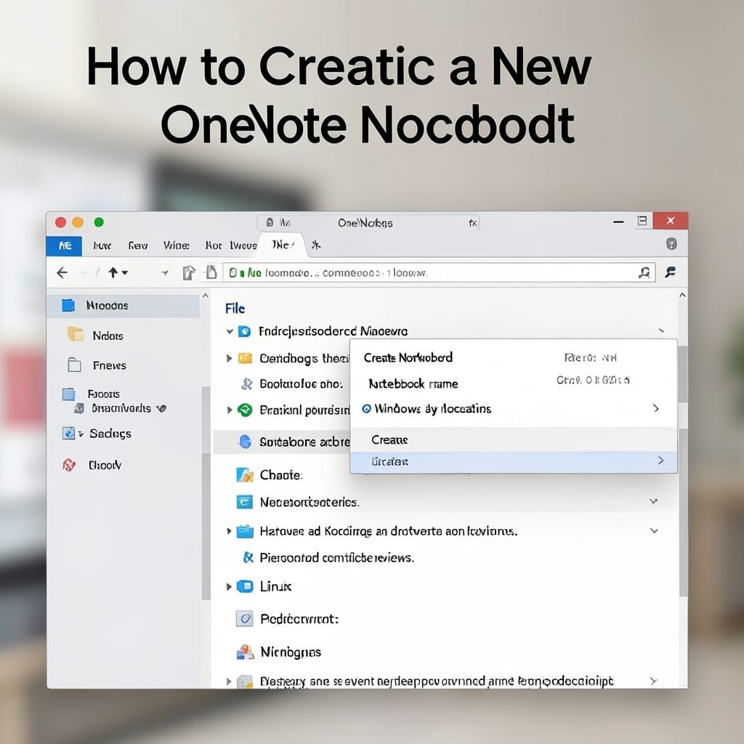Click the Nícnbgnas people icon

pos(245,652)
